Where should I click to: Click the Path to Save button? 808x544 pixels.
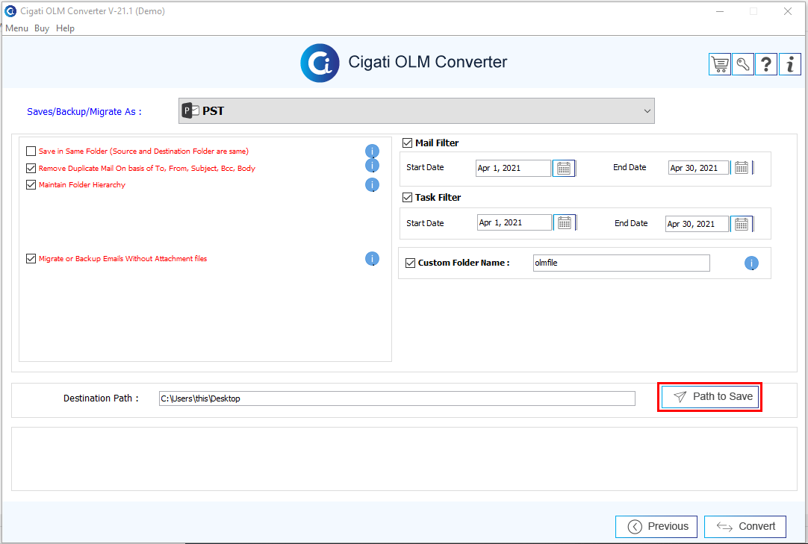[709, 397]
